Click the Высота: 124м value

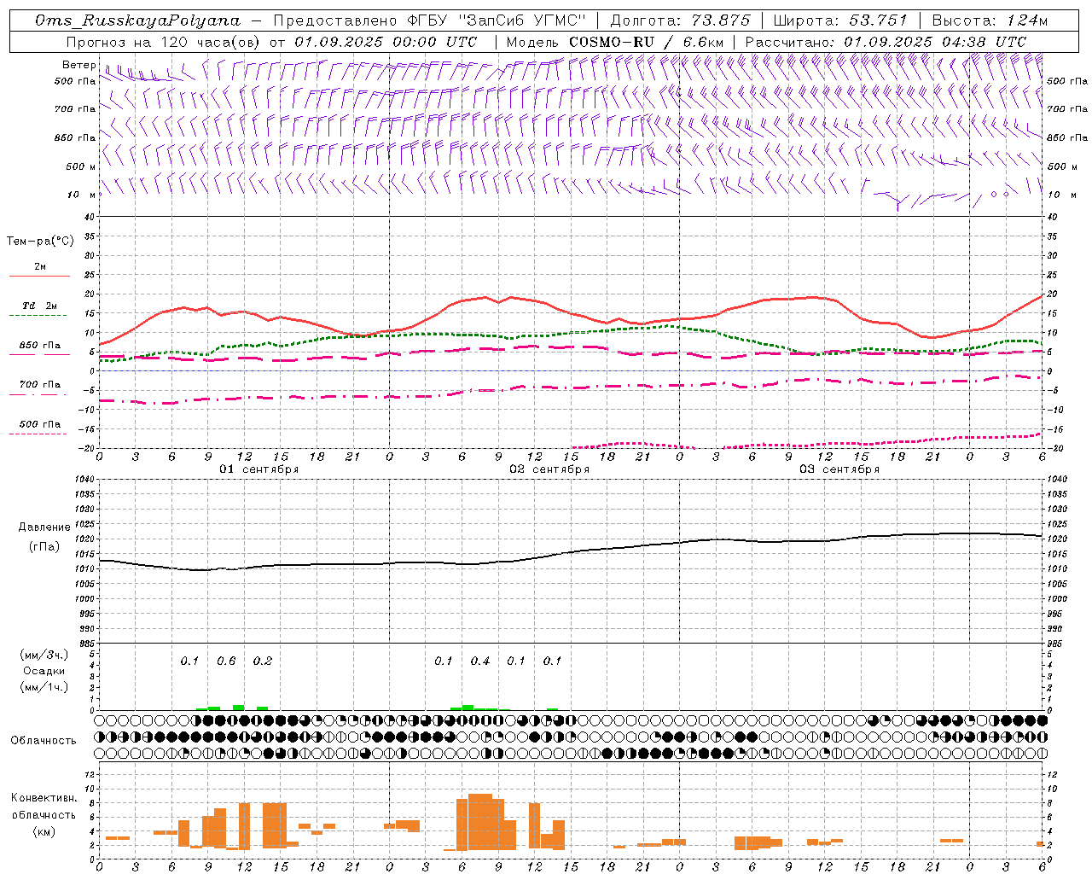(x=990, y=20)
